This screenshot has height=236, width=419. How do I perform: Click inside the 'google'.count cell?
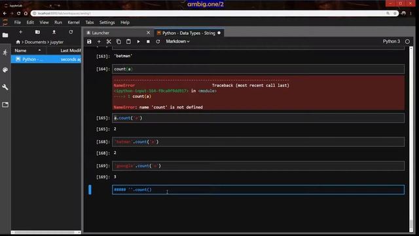pos(258,166)
